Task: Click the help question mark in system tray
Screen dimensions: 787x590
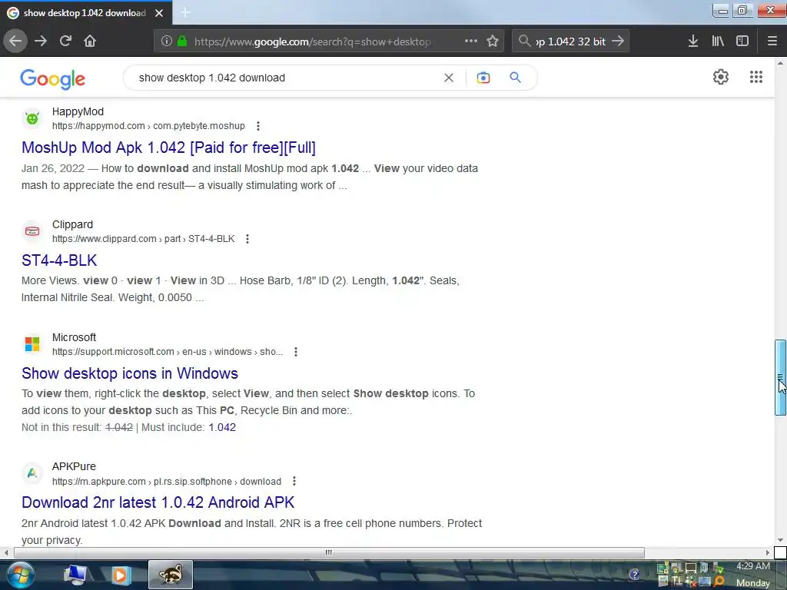Action: 634,574
